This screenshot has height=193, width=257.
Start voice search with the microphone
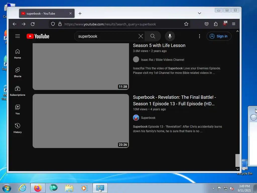click(x=170, y=36)
